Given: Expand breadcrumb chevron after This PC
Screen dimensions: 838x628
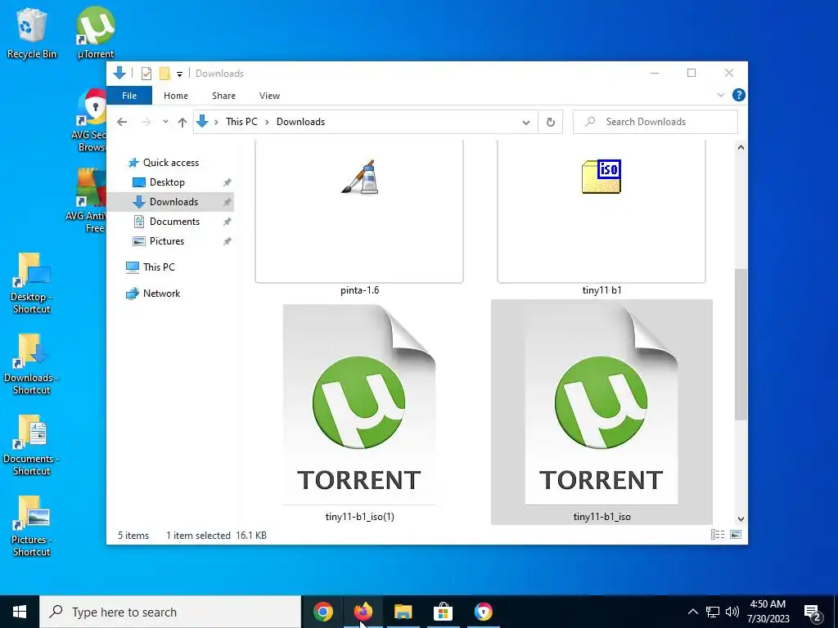Looking at the screenshot, I should pyautogui.click(x=267, y=123).
